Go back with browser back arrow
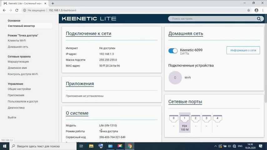 click(4, 10)
